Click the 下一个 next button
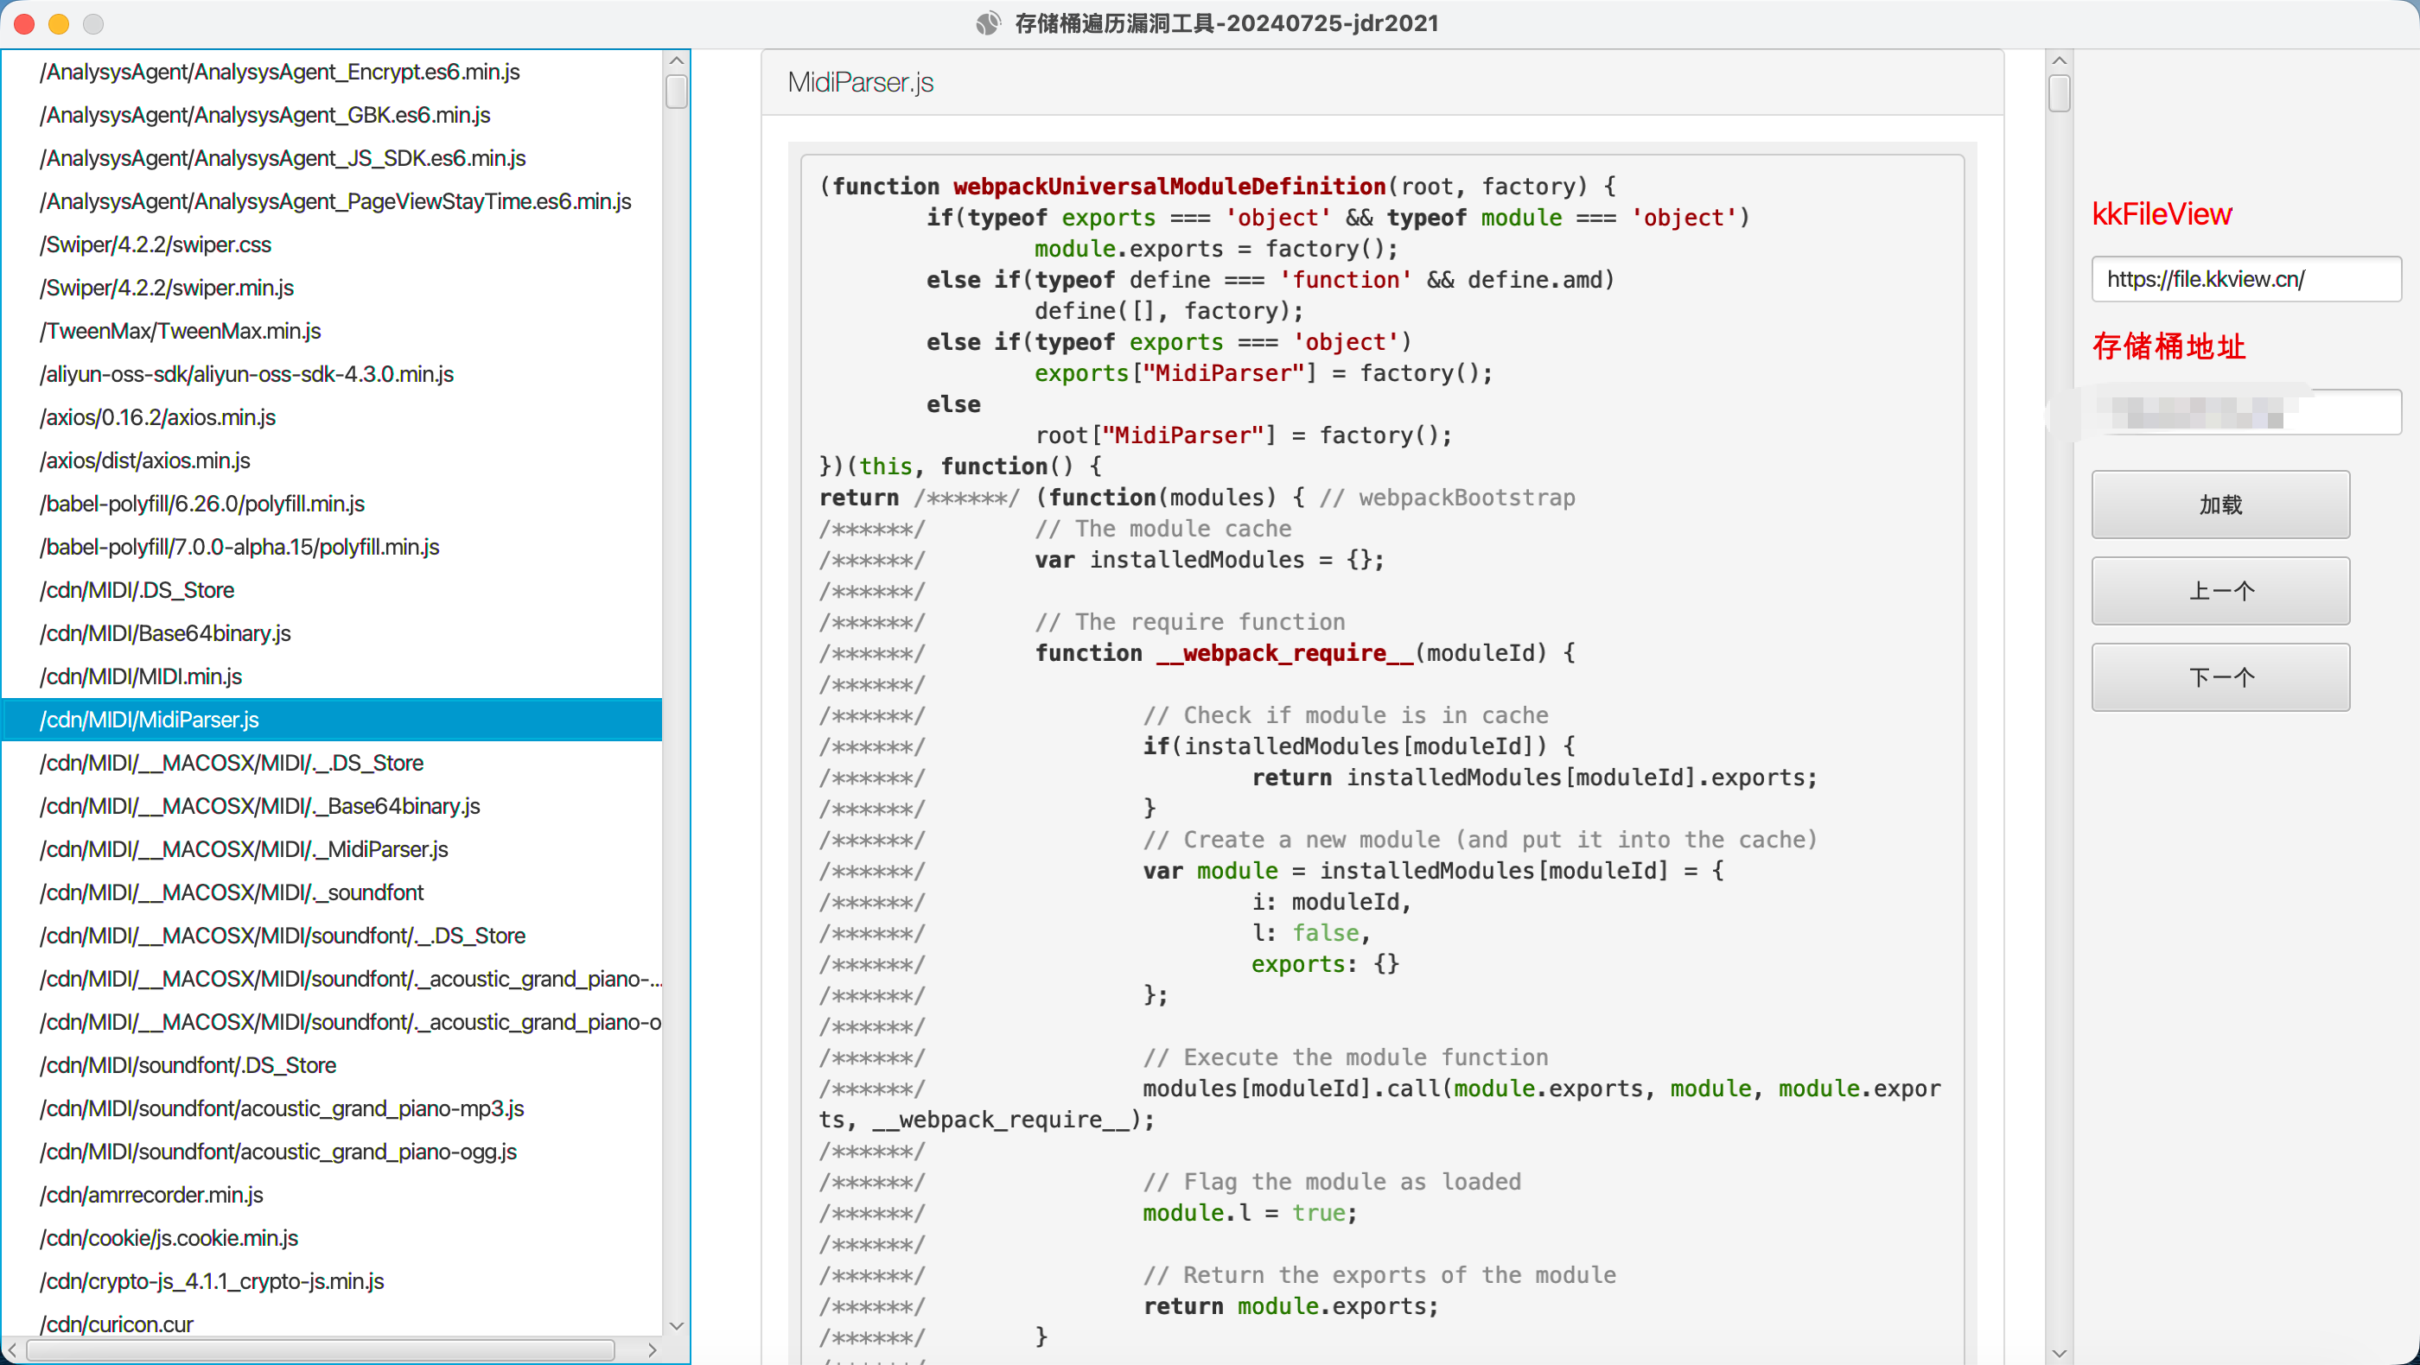The height and width of the screenshot is (1365, 2420). [2219, 678]
